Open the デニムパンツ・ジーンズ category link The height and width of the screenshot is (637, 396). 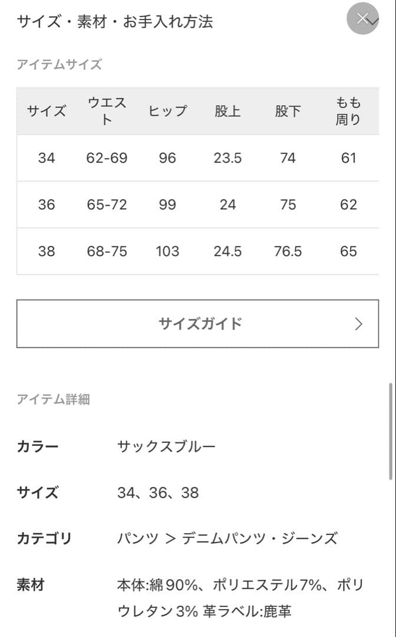point(259,539)
